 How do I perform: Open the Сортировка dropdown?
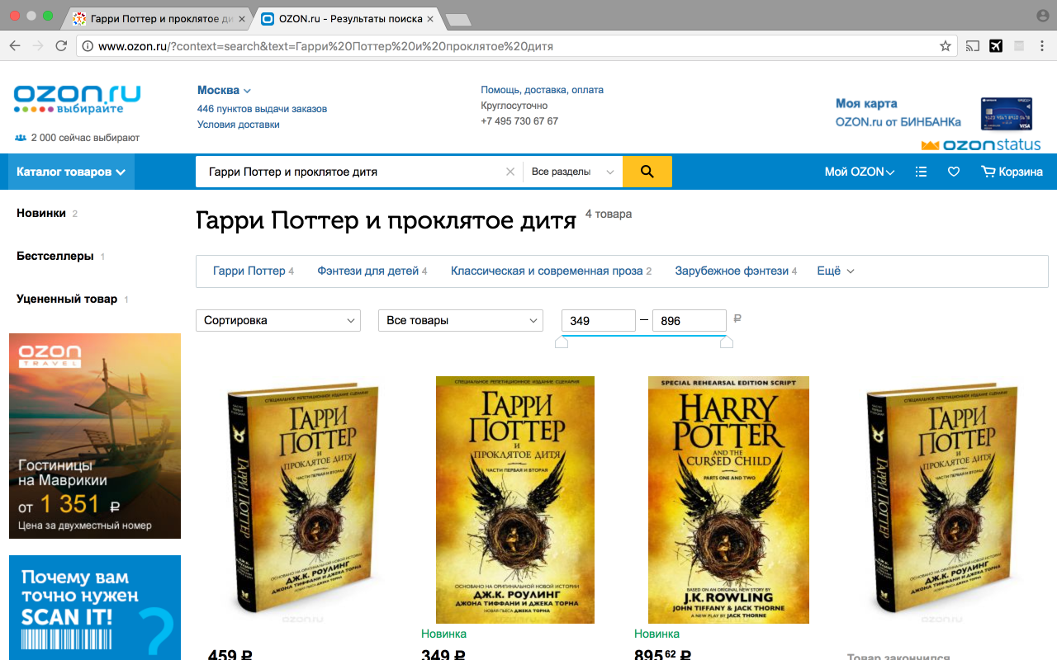tap(278, 320)
